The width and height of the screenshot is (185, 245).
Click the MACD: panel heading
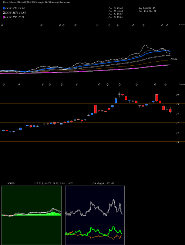pos(11,183)
